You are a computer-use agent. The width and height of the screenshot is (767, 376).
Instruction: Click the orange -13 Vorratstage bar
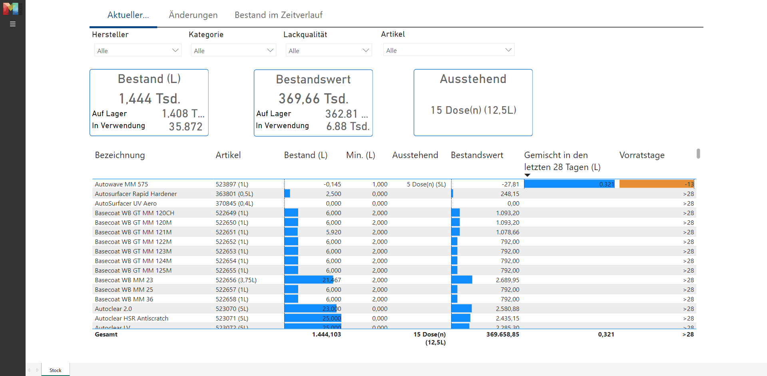(657, 184)
